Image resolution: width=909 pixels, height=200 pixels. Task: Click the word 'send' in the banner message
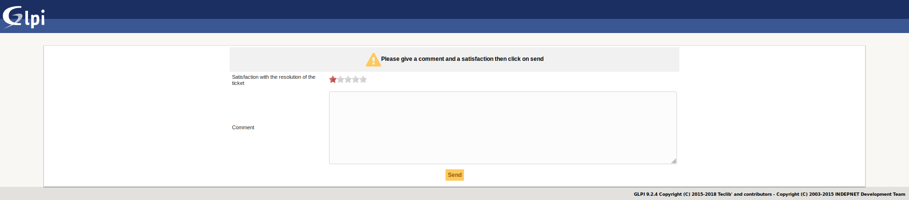(x=537, y=59)
